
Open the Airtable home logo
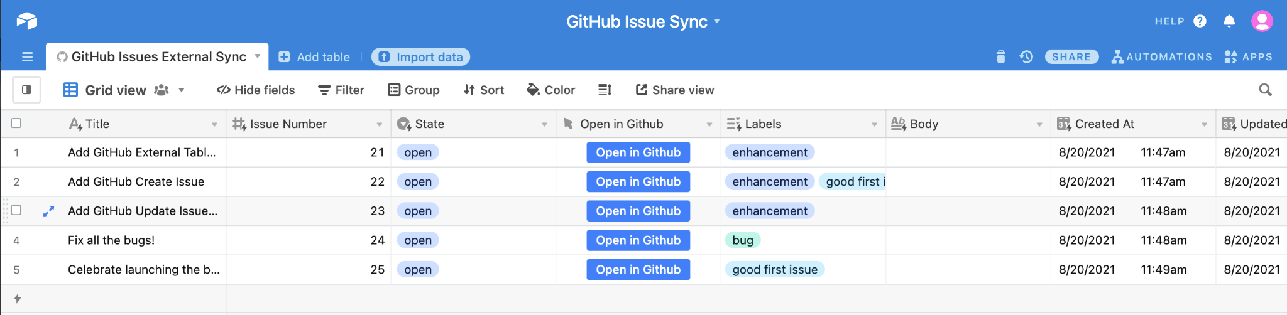27,21
